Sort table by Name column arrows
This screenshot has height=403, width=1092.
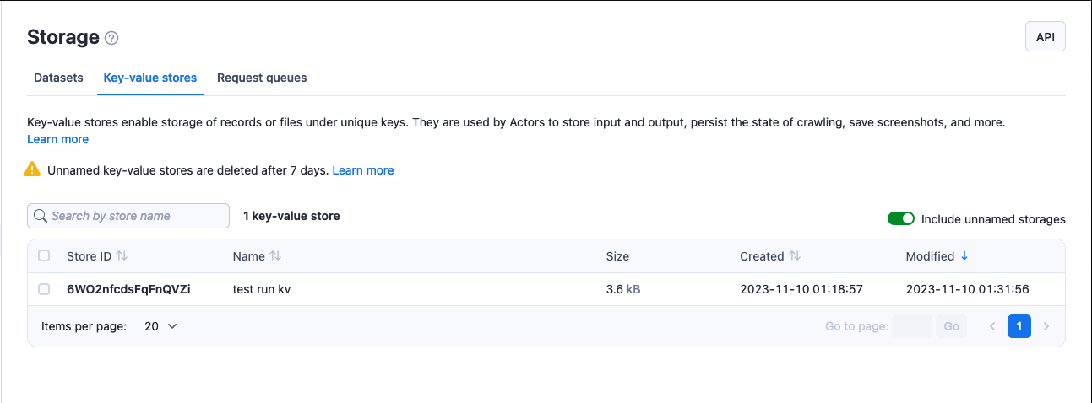(275, 256)
